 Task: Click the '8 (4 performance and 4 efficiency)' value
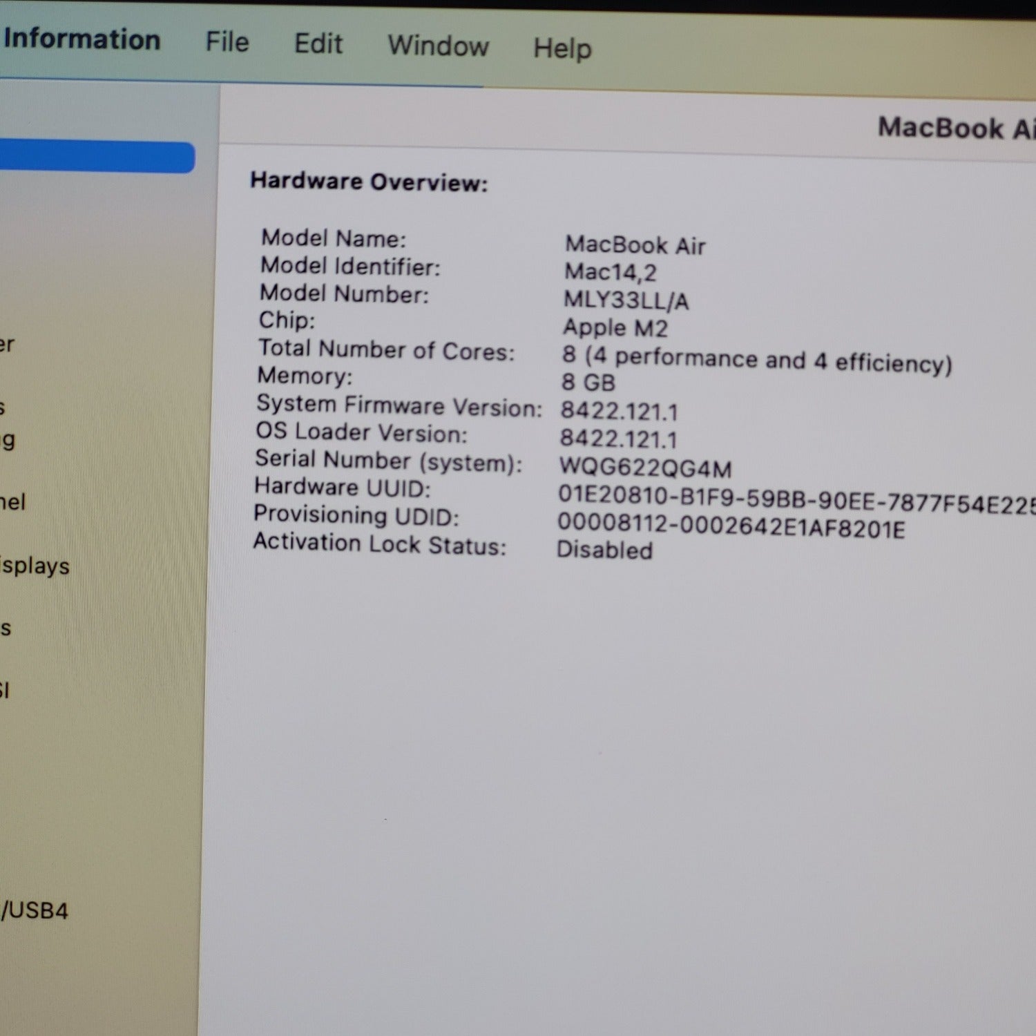(756, 360)
